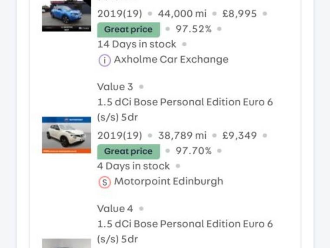Image resolution: width=330 pixels, height=248 pixels.
Task: Click the purple info icon beside Axholme Car Exchange
Action: (104, 60)
